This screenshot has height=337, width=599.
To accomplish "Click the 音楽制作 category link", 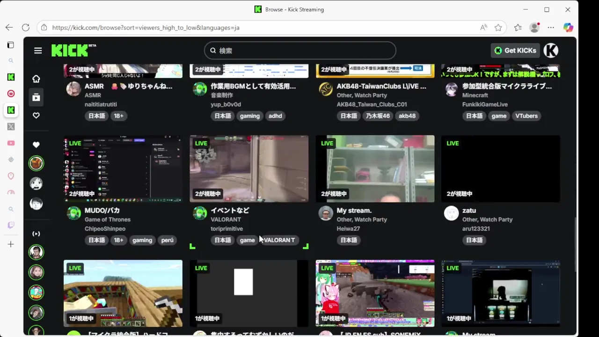I will [x=222, y=95].
